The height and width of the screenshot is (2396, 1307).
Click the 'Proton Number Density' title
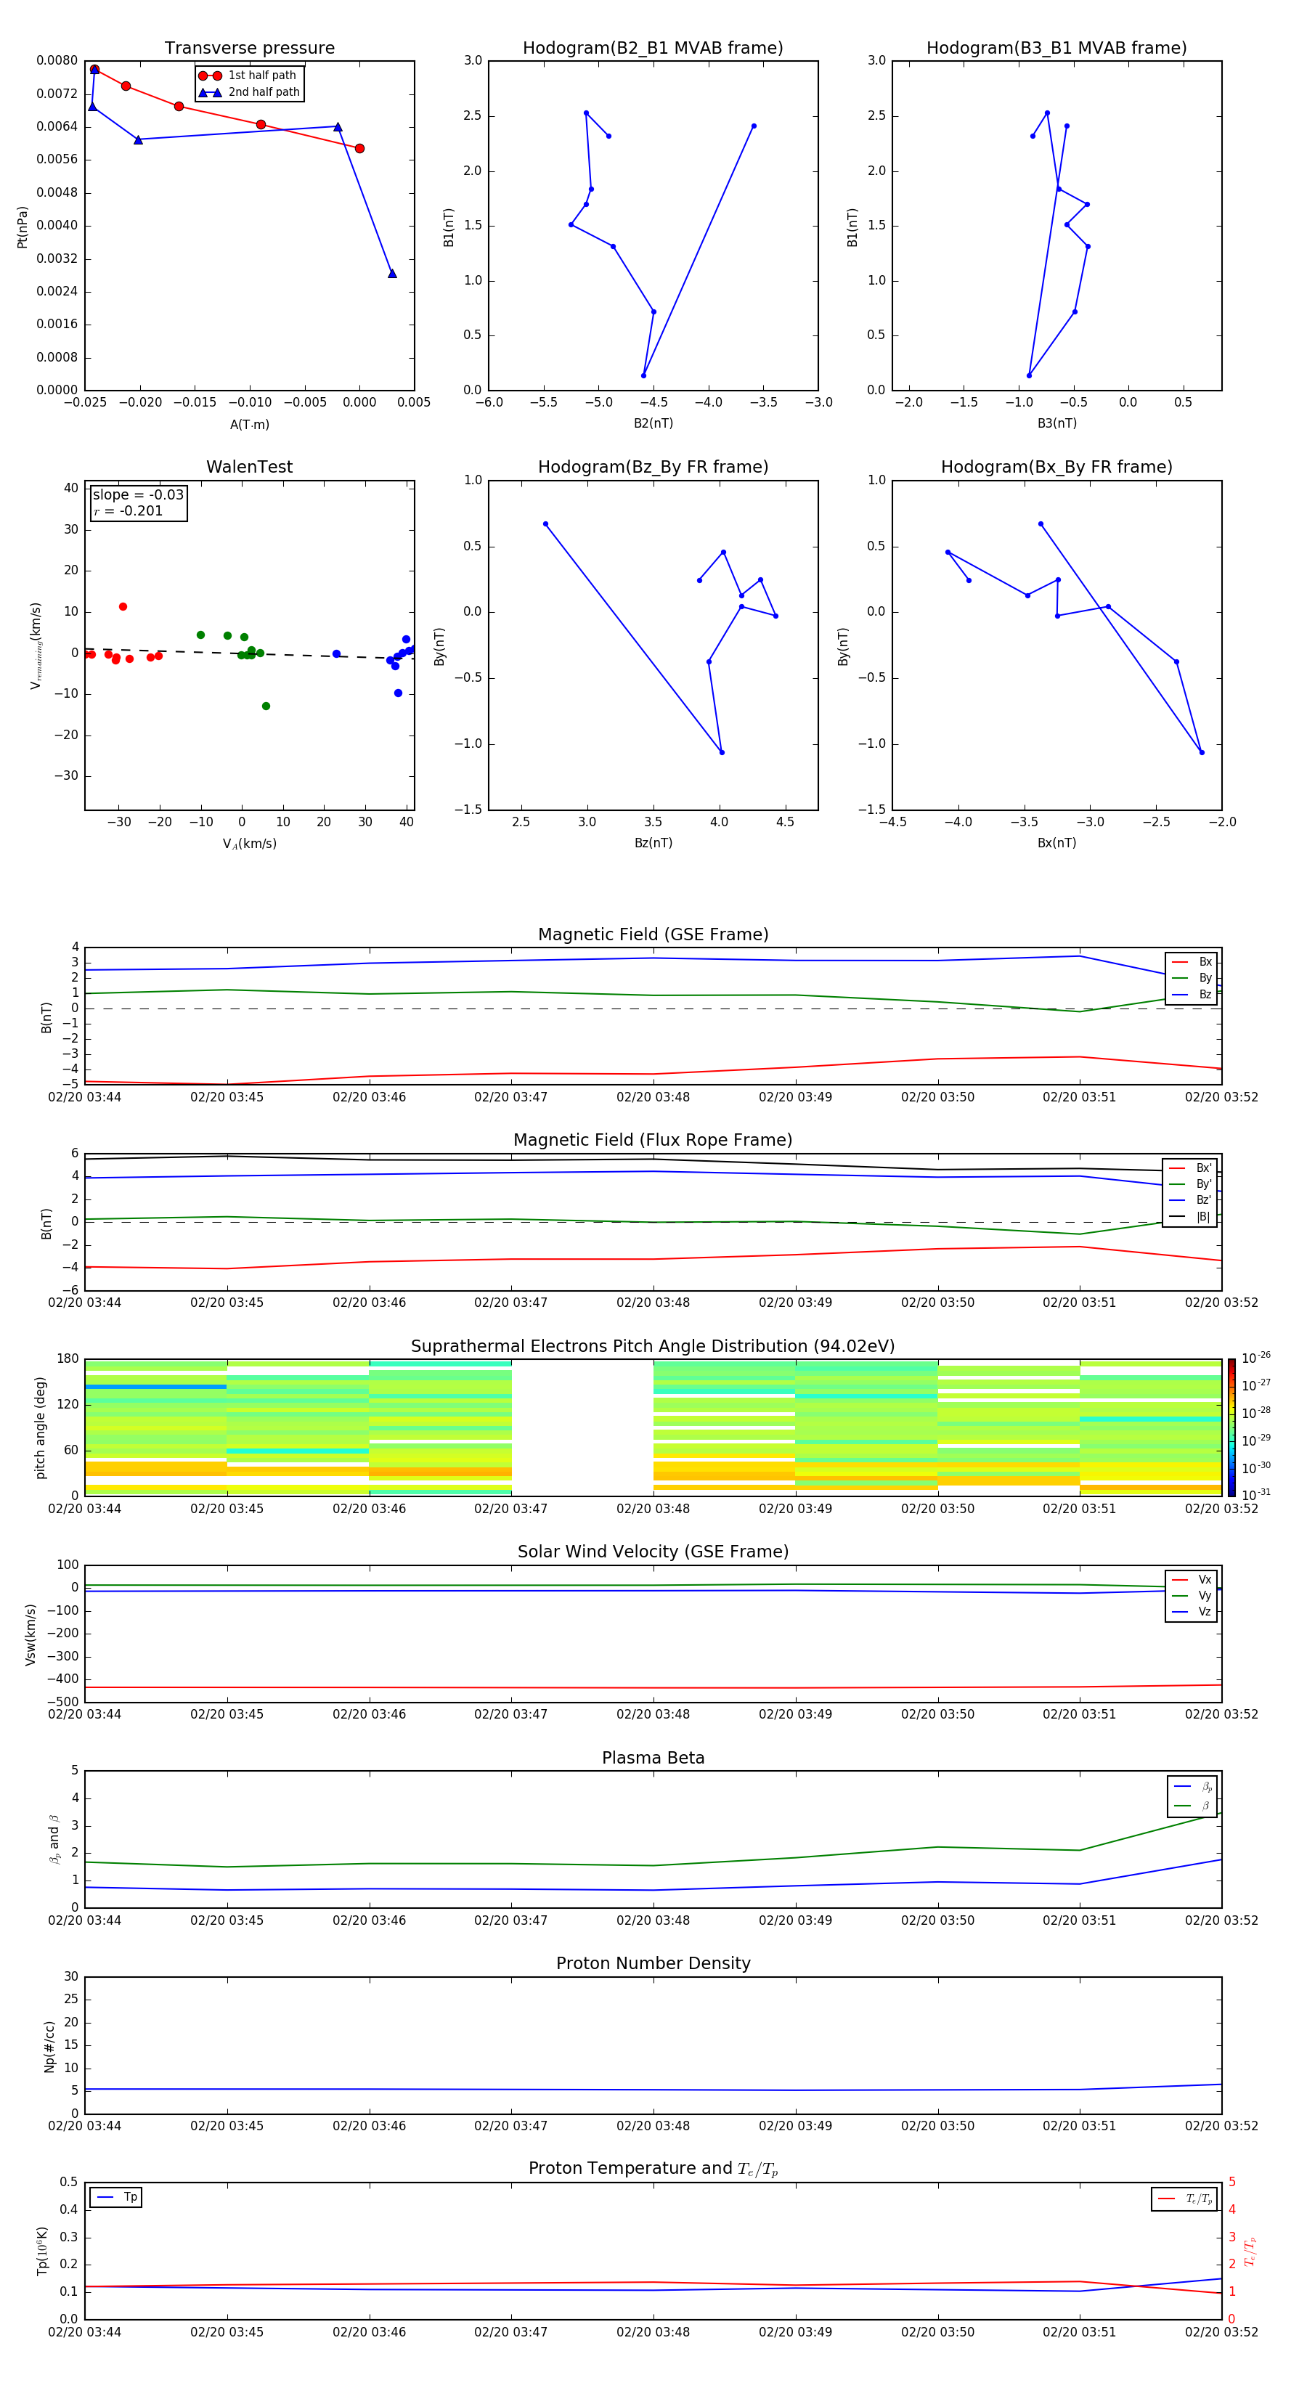[x=653, y=1965]
